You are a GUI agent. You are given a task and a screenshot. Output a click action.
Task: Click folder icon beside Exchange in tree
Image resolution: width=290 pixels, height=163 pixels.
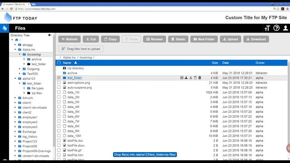(19, 132)
